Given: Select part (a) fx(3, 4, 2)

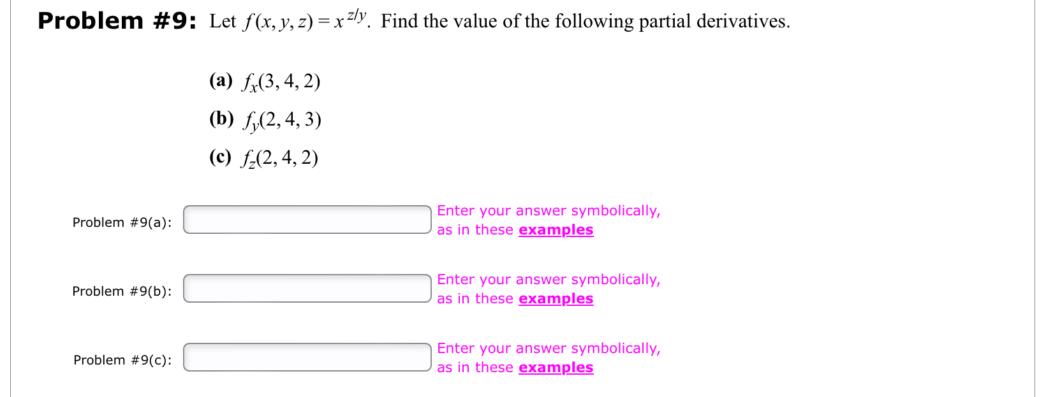Looking at the screenshot, I should click(263, 81).
